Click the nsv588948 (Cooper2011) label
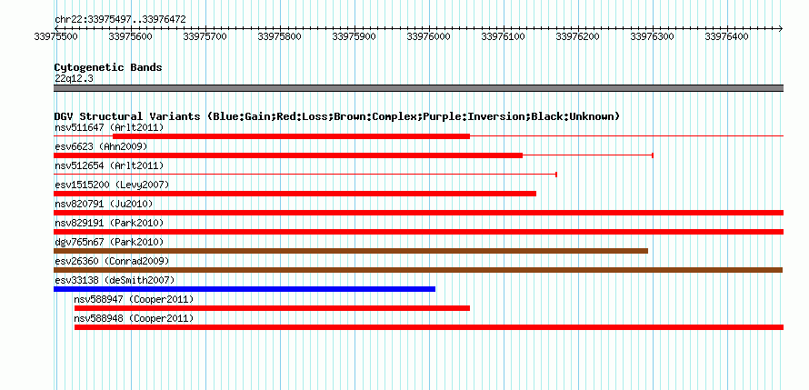 point(134,318)
